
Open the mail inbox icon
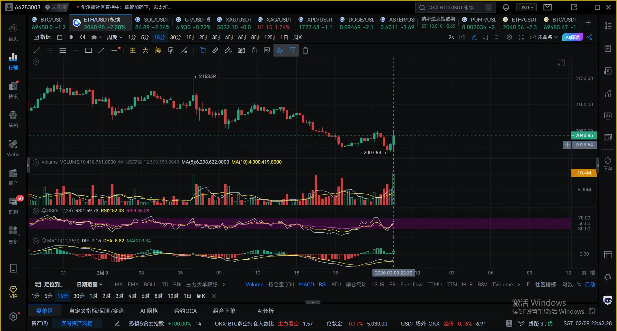pos(548,7)
